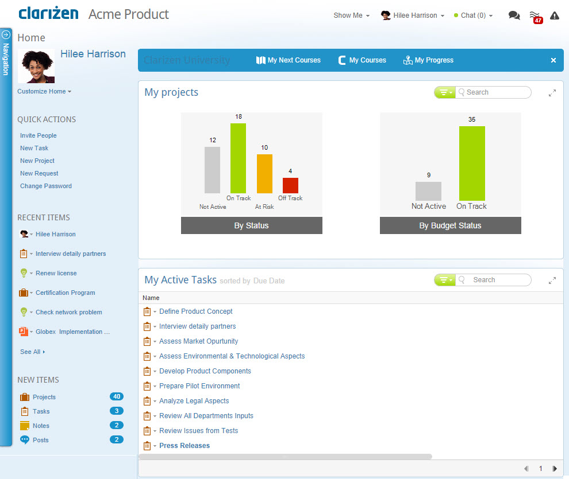
Task: Click the Invite People quick action
Action: (x=39, y=135)
